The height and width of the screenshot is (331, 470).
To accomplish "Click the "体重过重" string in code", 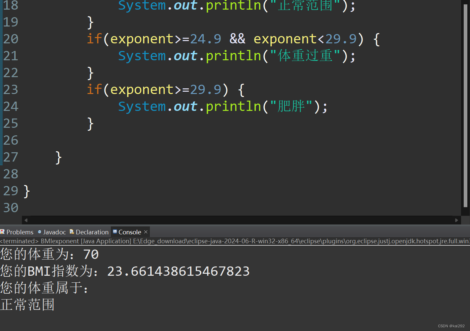I will pos(305,56).
